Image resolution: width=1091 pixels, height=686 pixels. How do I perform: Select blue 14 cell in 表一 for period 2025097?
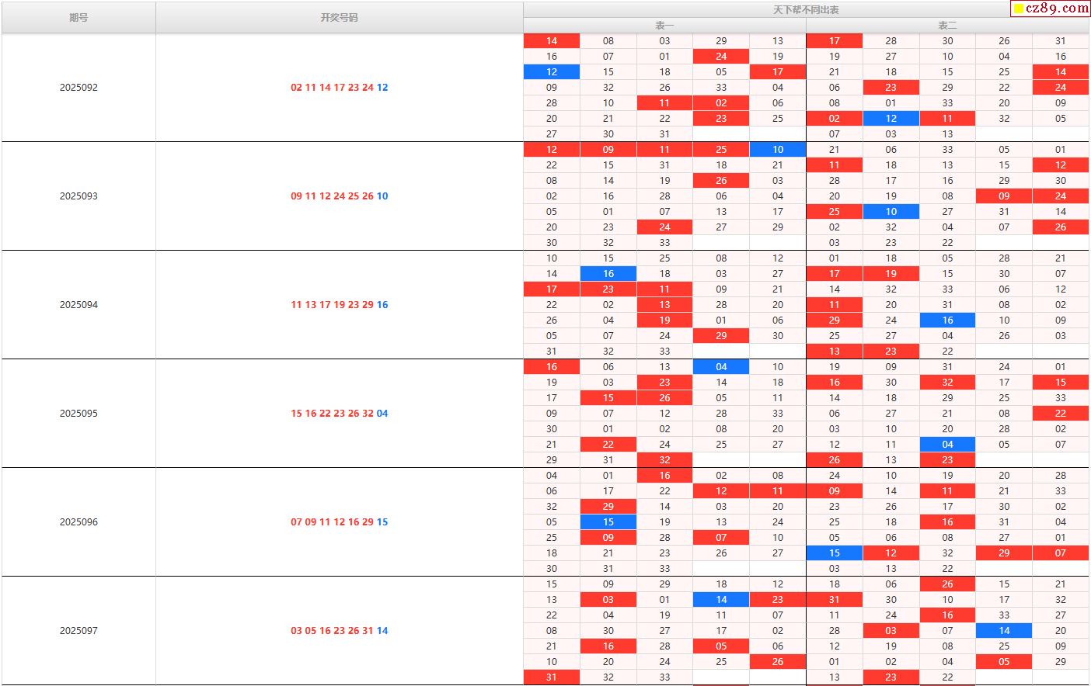[x=721, y=600]
